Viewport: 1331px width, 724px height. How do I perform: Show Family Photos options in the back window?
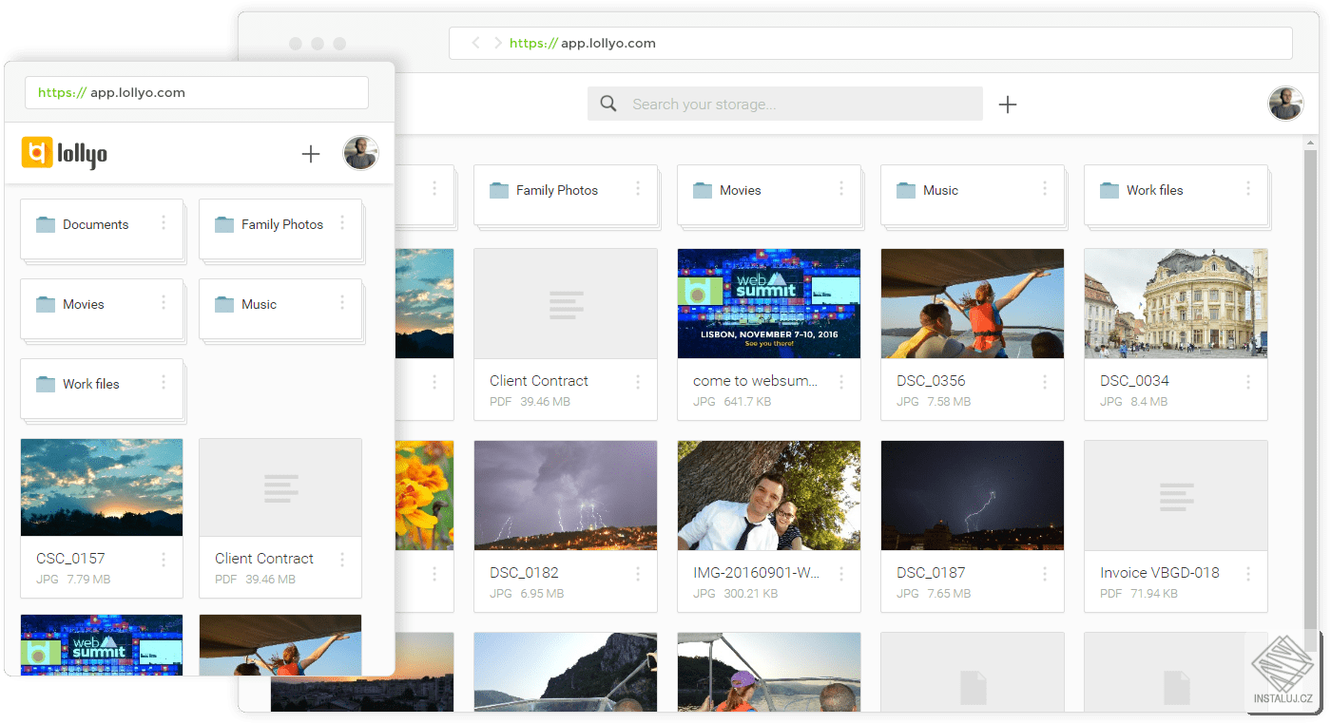tap(638, 189)
